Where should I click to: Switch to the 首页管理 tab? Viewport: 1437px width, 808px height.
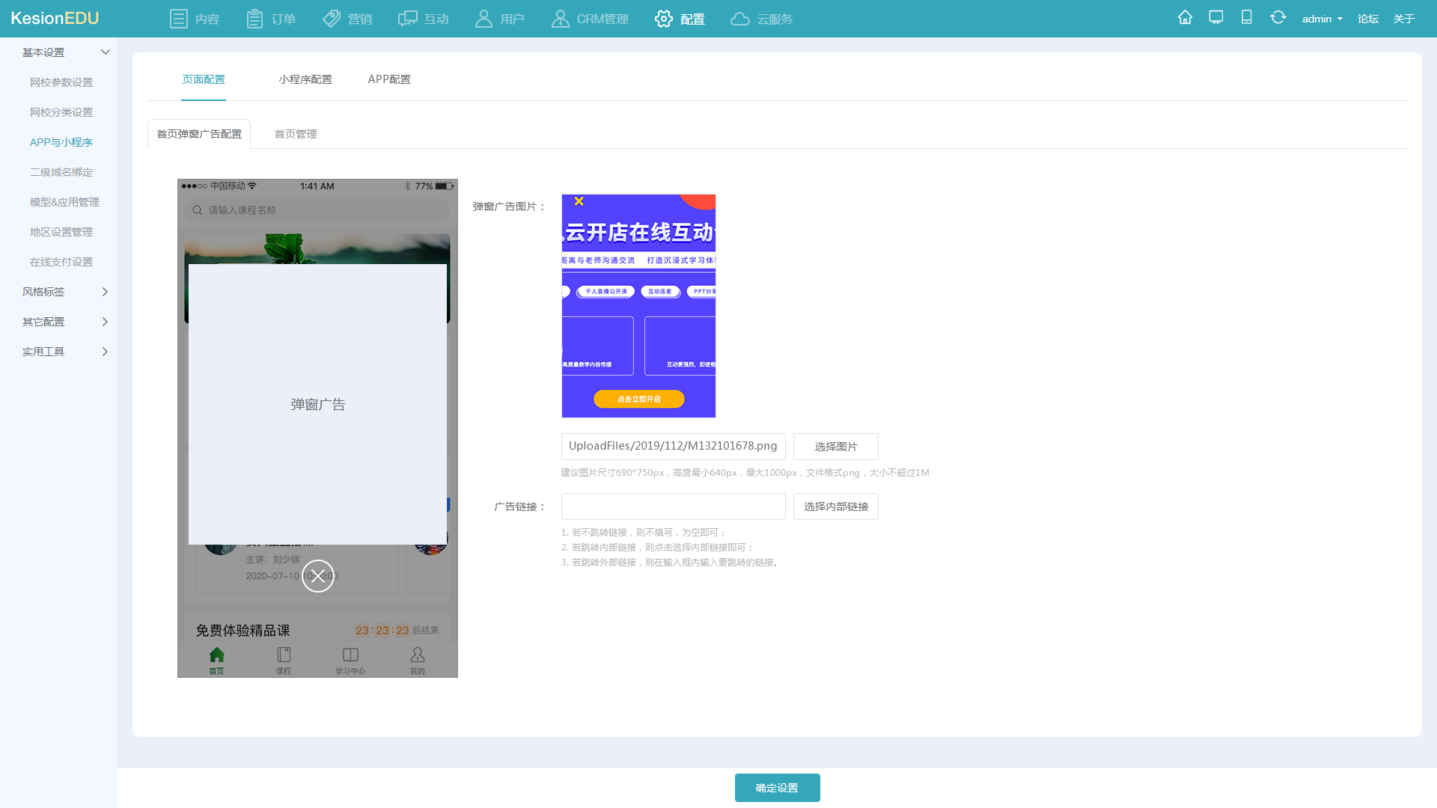295,133
